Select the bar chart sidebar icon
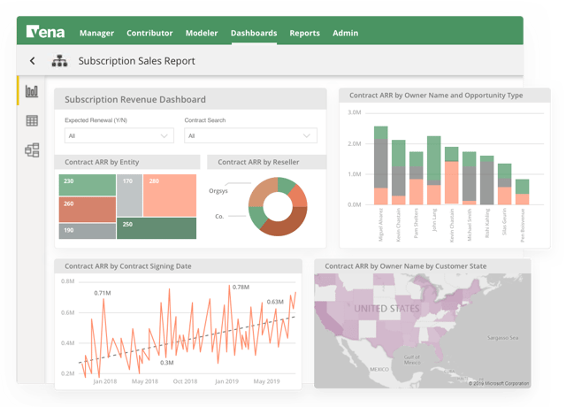Viewport: 566px width, 407px height. click(32, 91)
